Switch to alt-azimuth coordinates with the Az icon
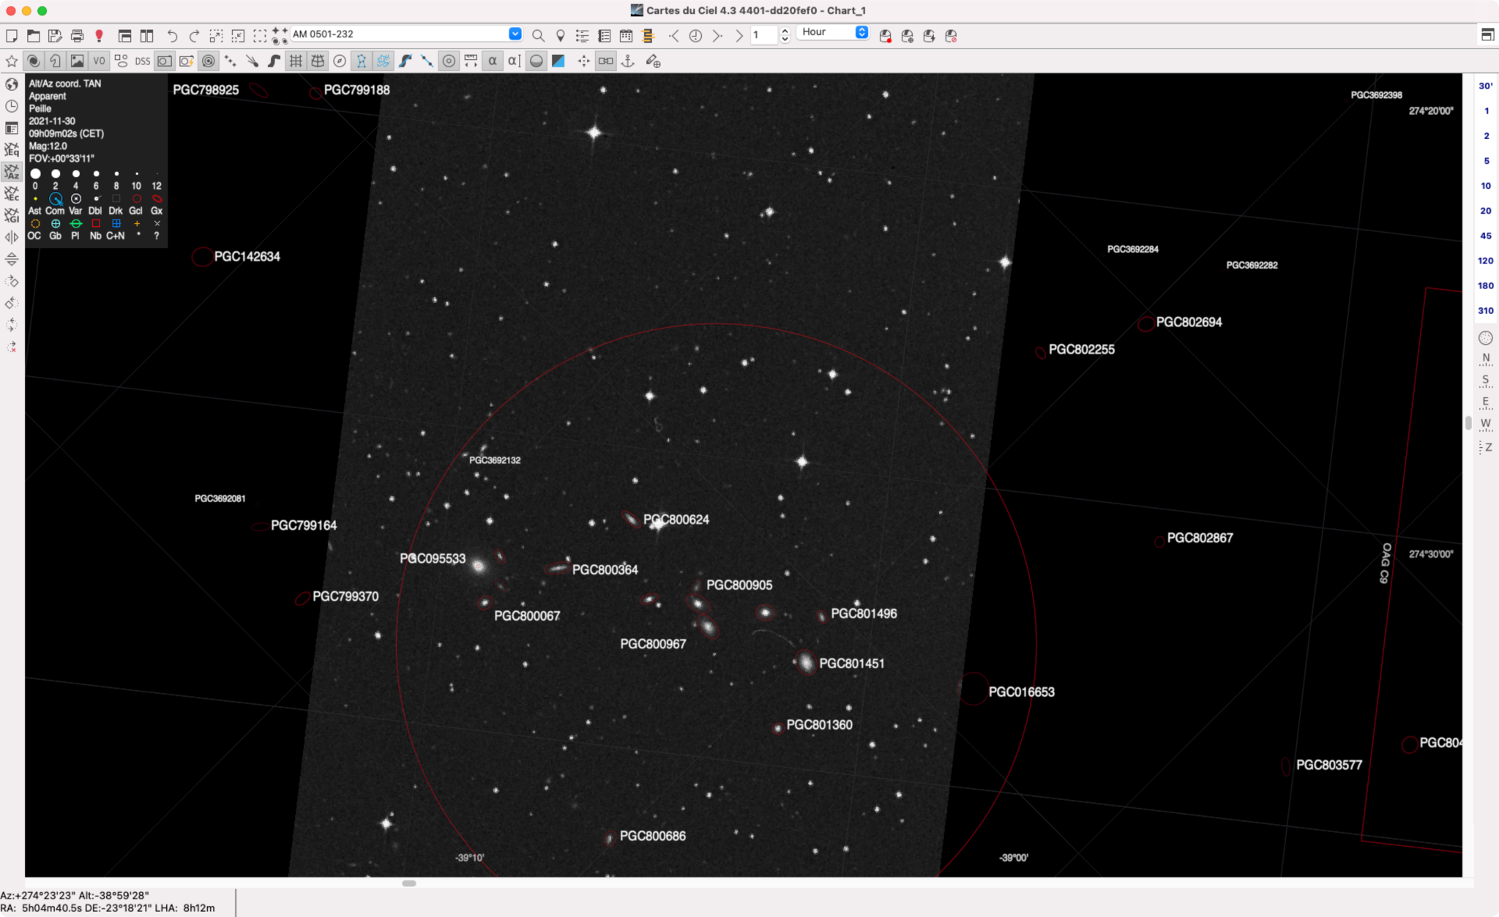Viewport: 1499px width, 917px height. (12, 172)
